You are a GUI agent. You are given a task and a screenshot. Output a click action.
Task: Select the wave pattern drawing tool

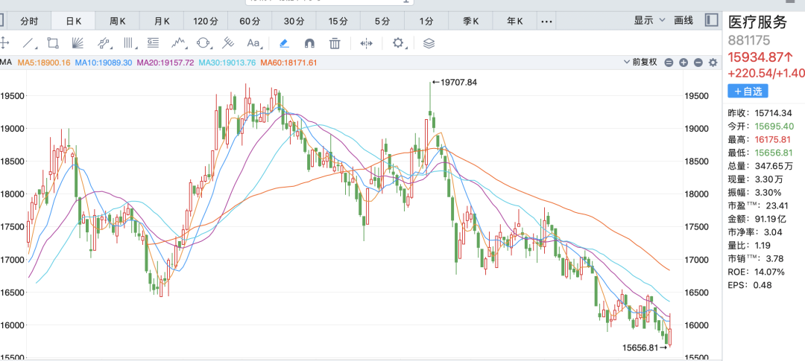click(x=178, y=43)
